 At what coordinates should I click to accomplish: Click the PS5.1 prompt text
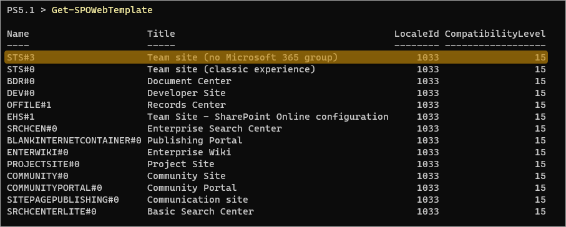click(21, 10)
